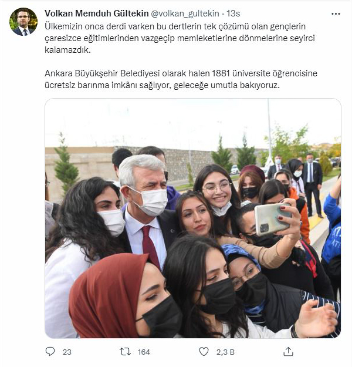Click the @volkan_gultekin handle
The image size is (352, 367).
(x=185, y=14)
